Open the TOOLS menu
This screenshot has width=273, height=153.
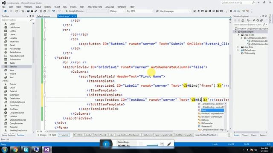73,7
